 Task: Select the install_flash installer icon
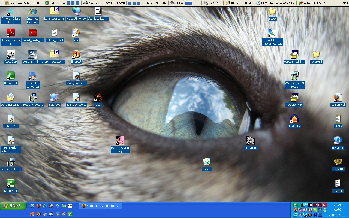point(32,36)
